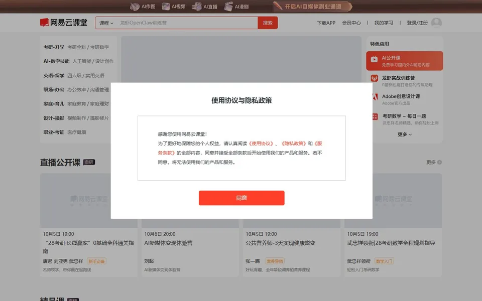Click 考研数学 每日一题 calendar icon

pos(375,117)
